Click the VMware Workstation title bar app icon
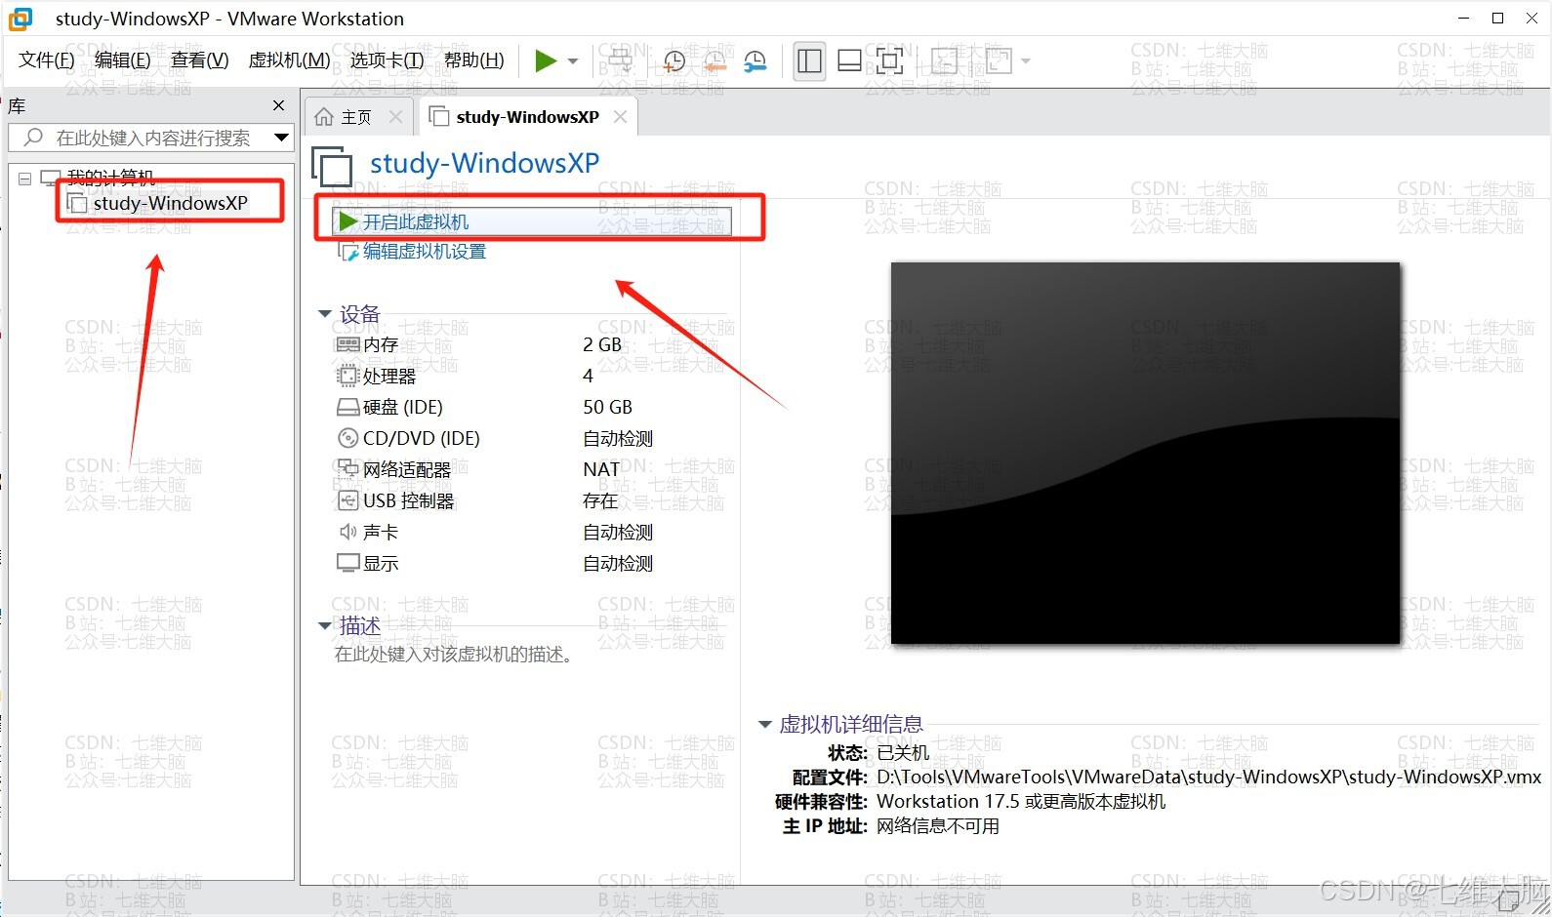 click(20, 19)
